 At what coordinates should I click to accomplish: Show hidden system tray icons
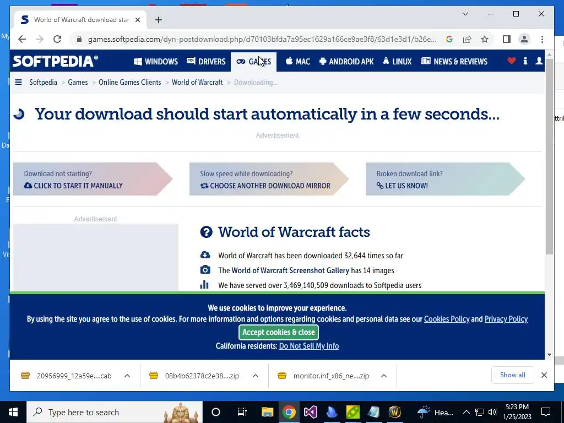(466, 412)
